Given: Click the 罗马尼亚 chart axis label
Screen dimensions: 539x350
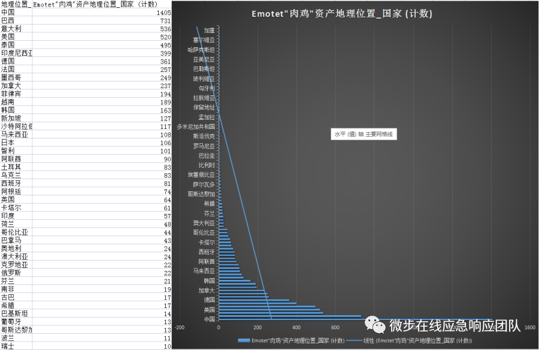Looking at the screenshot, I should click(x=204, y=146).
